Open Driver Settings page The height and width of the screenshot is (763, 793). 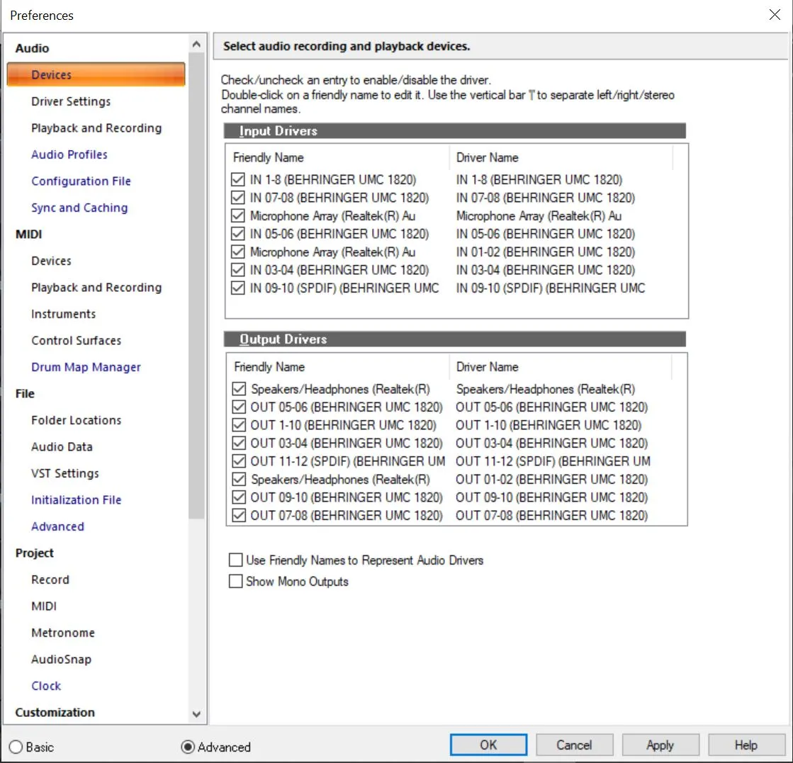point(71,101)
